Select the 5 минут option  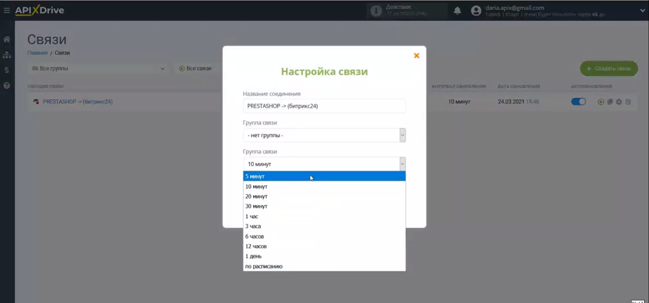tap(324, 176)
